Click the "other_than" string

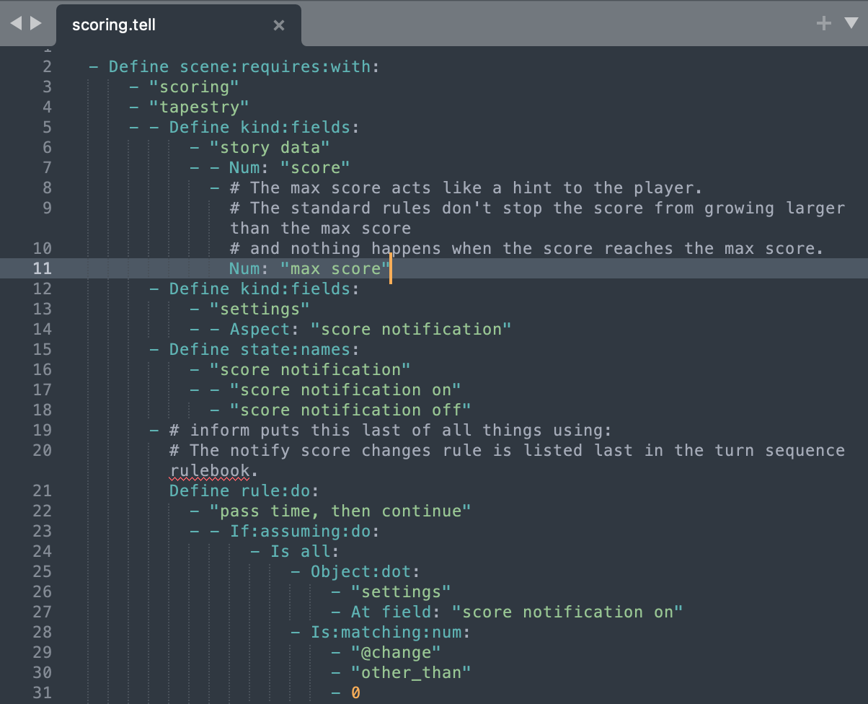coord(411,672)
